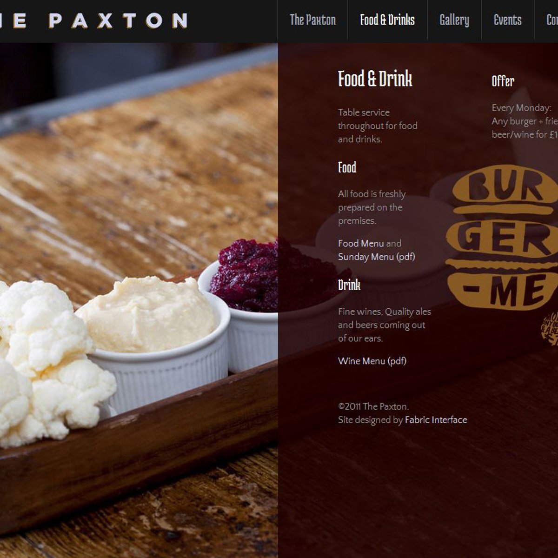Image resolution: width=558 pixels, height=558 pixels.
Task: Click the Food section heading
Action: coord(347,167)
